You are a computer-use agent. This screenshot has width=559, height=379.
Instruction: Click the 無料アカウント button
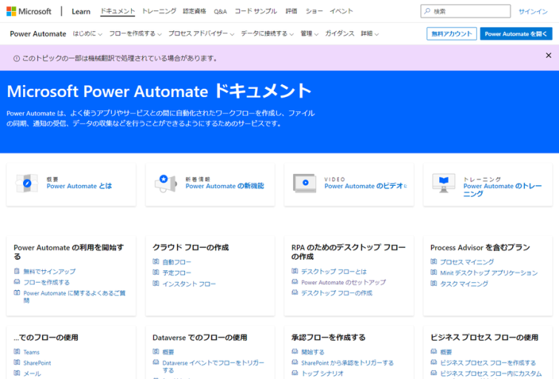tap(452, 33)
